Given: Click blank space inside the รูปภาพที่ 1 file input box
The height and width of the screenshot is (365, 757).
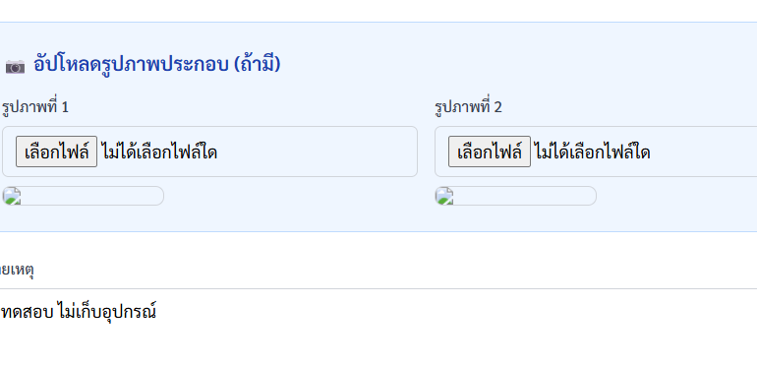Looking at the screenshot, I should (317, 152).
